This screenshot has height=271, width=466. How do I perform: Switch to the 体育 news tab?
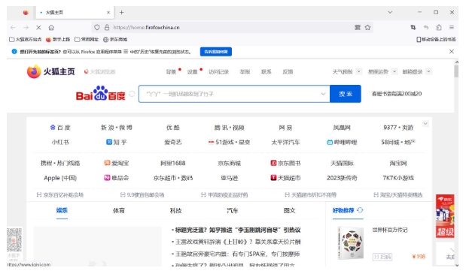[x=119, y=210]
